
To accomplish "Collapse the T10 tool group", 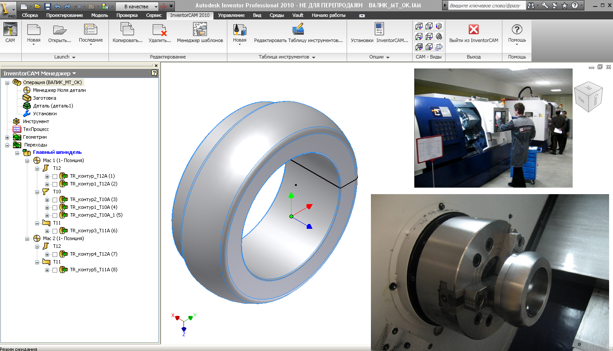I will (37, 192).
